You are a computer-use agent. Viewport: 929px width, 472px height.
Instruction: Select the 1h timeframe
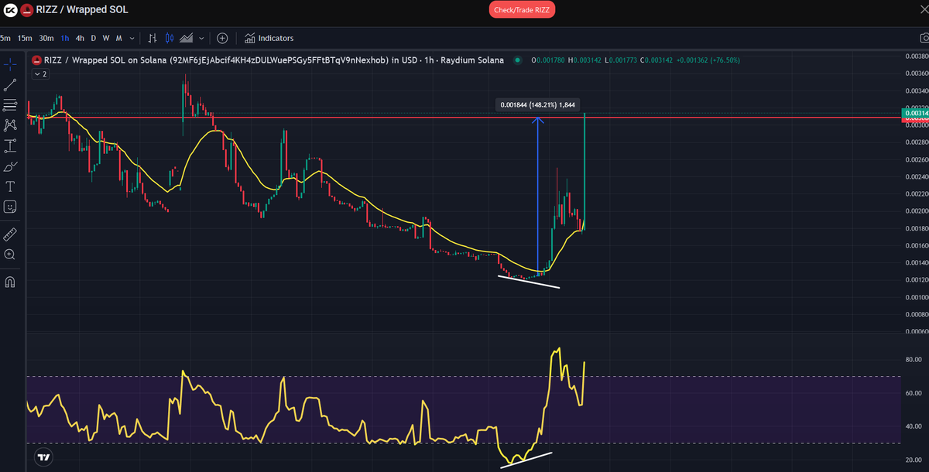65,38
